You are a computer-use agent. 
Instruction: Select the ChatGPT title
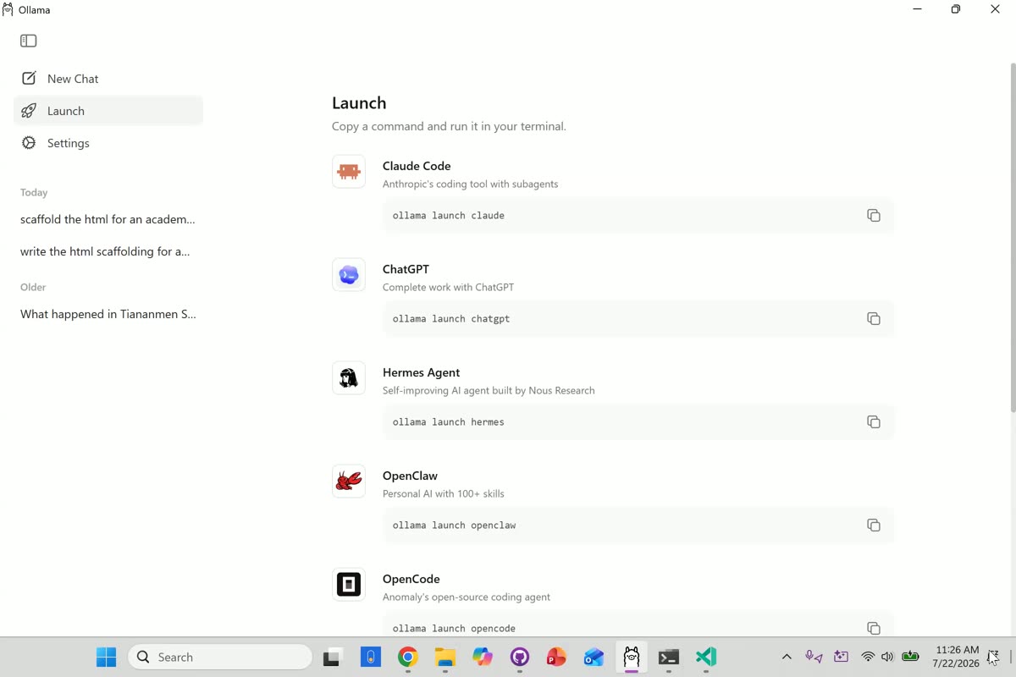pos(406,269)
